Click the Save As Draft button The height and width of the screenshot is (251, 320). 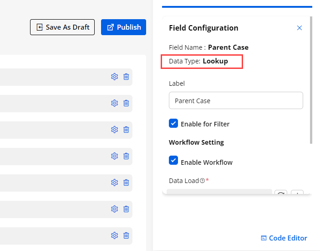point(63,27)
